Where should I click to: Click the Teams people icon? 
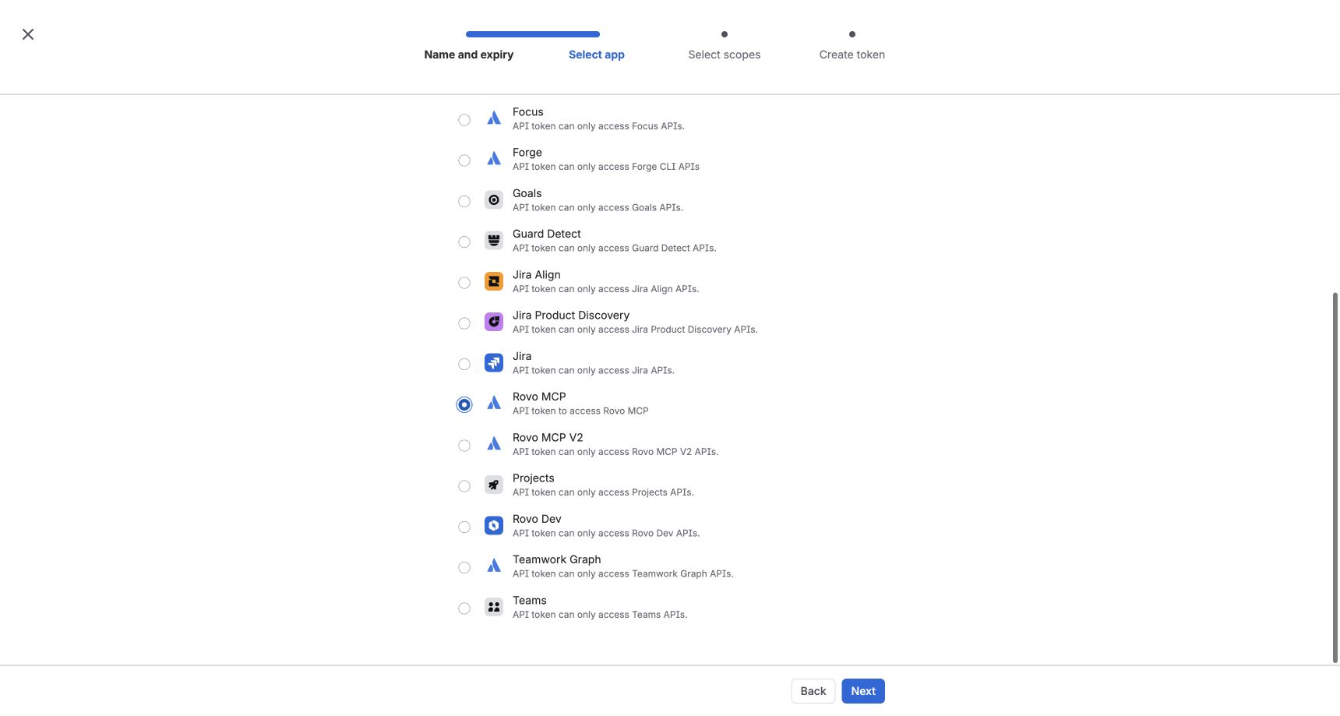pyautogui.click(x=494, y=607)
